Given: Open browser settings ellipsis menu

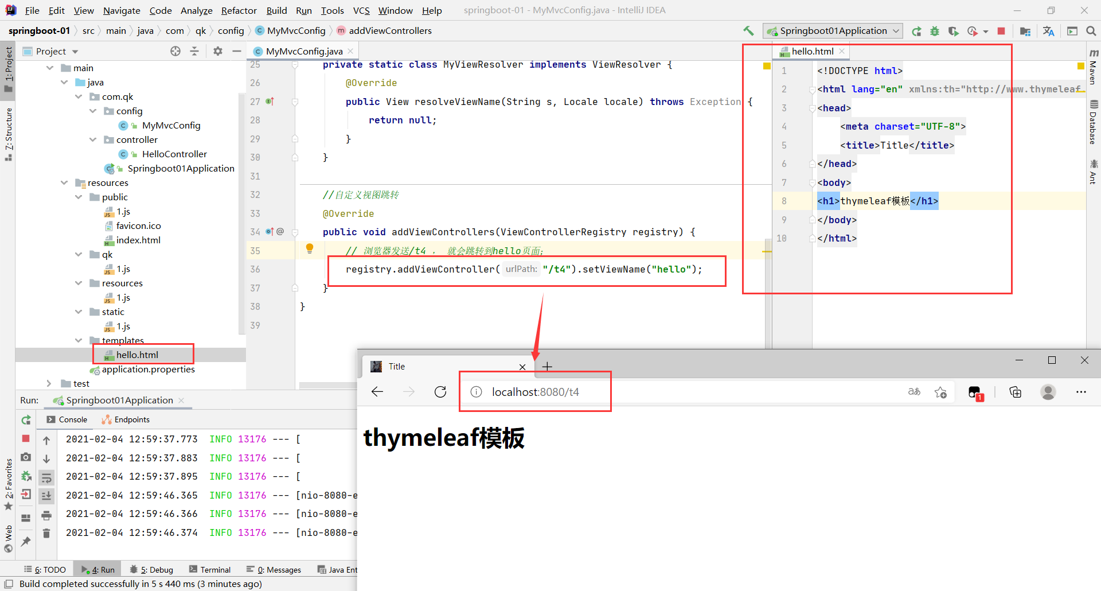Looking at the screenshot, I should click(1081, 392).
